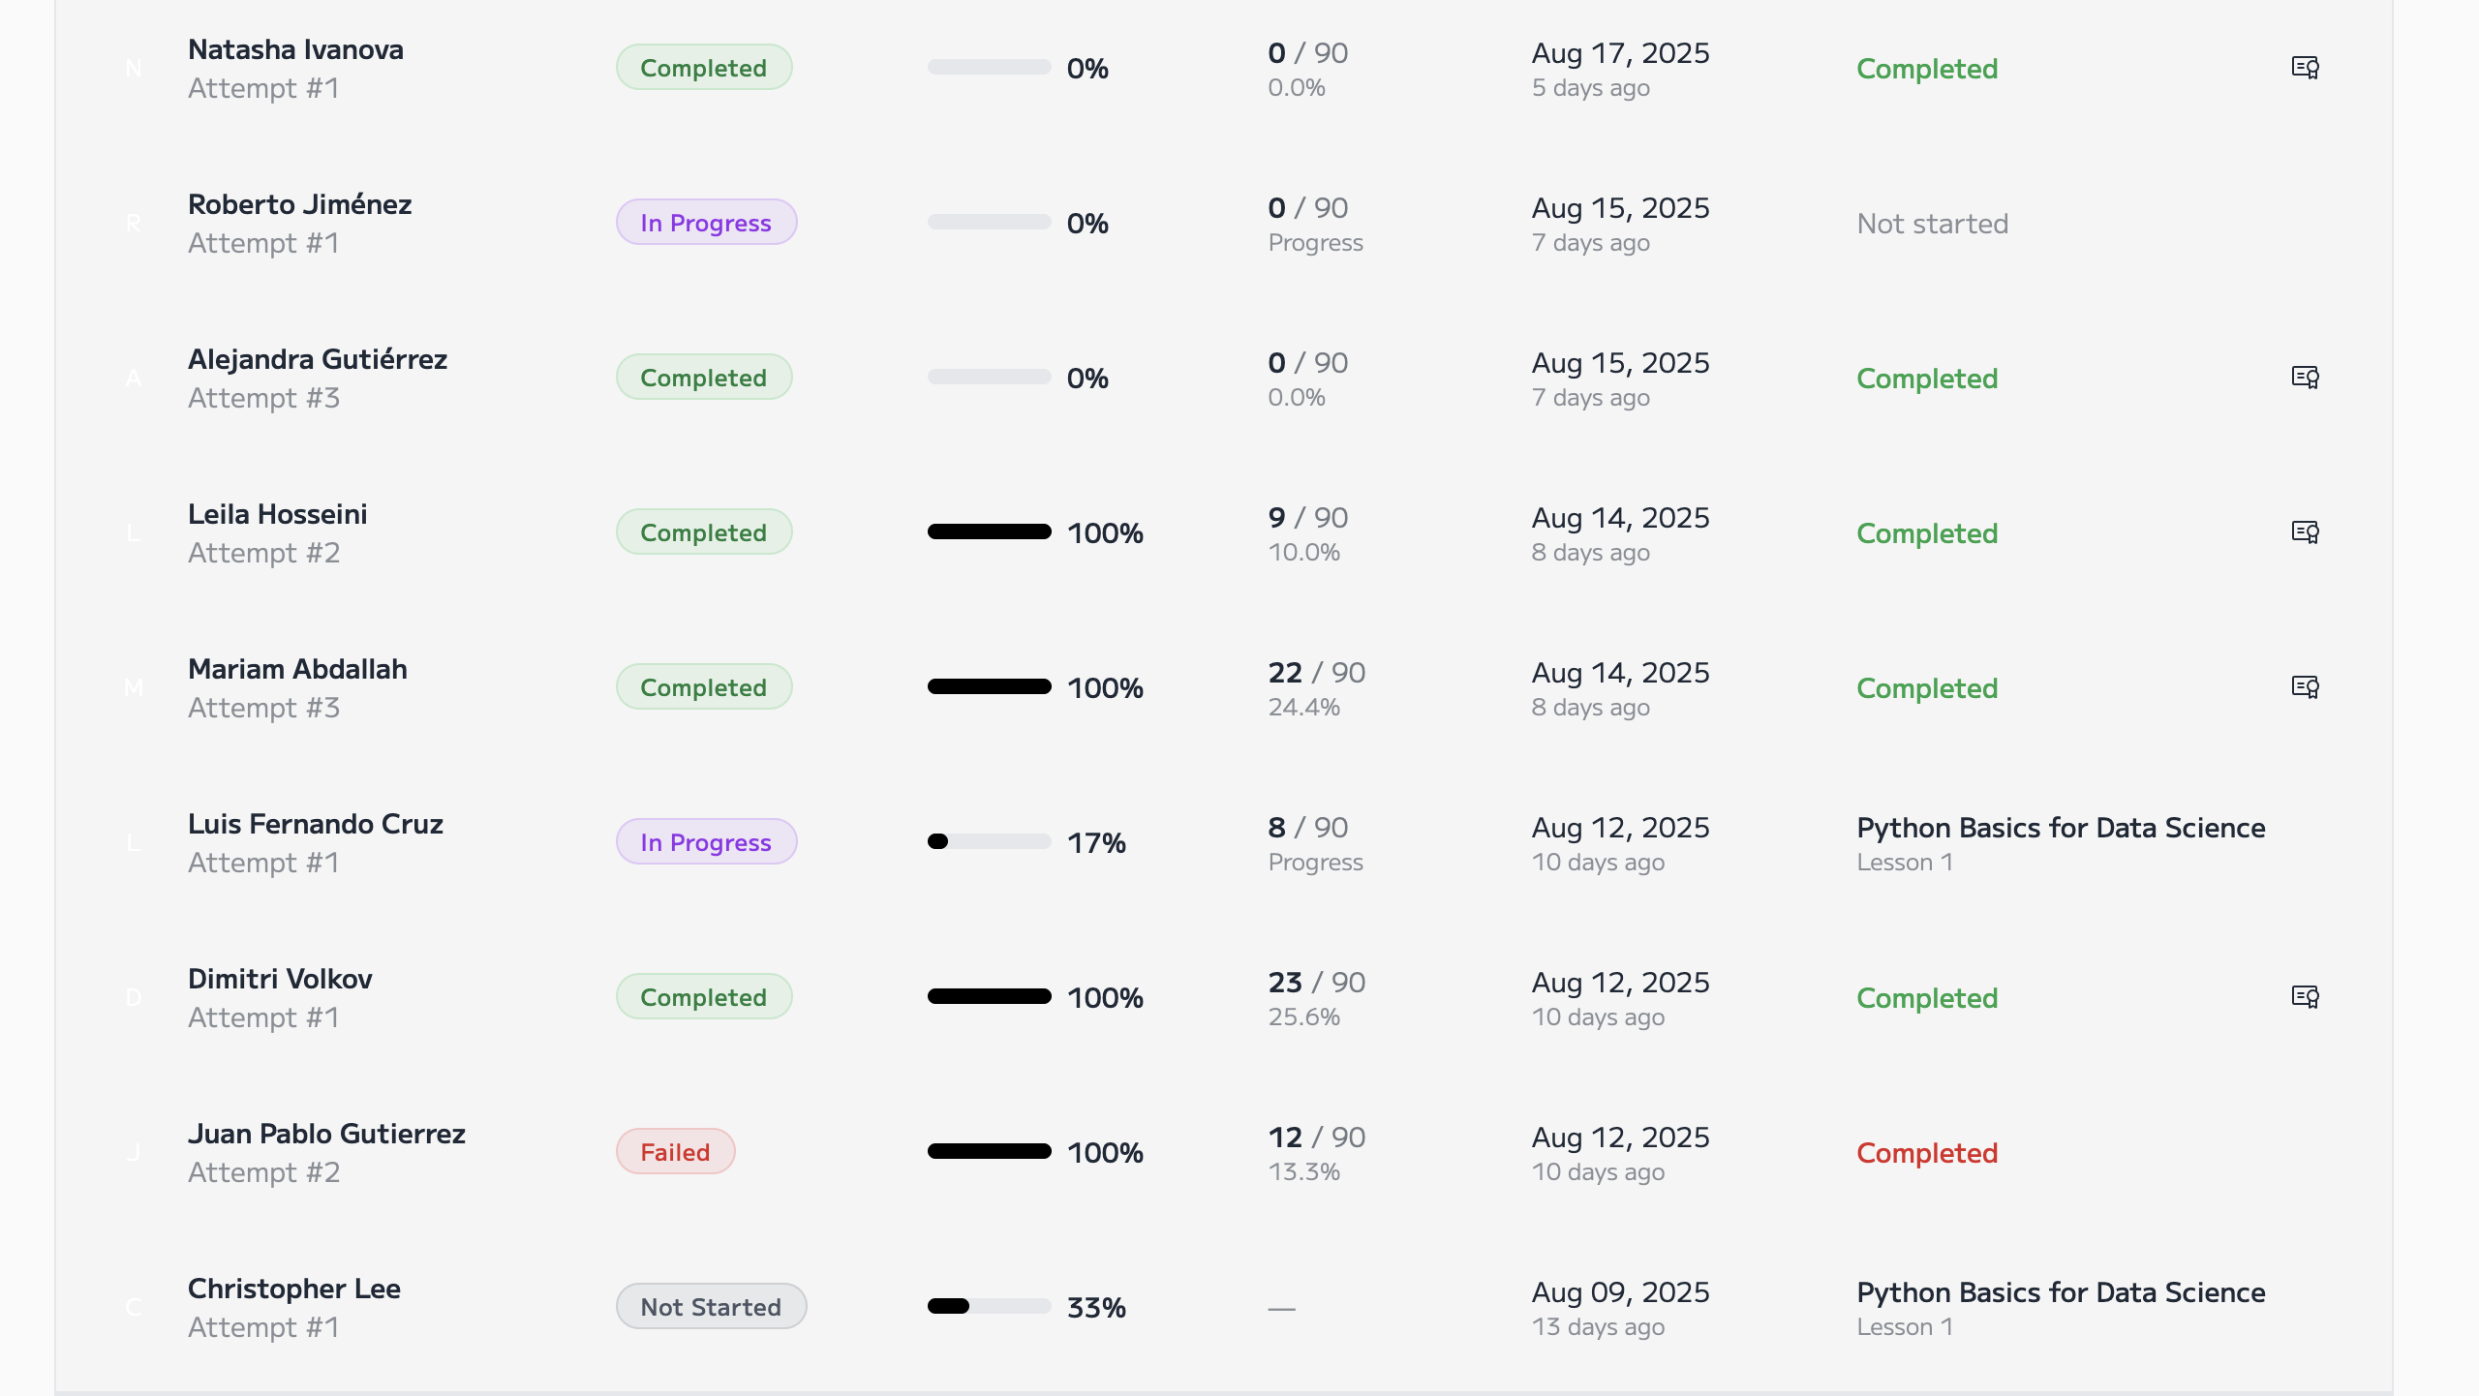Click Juan Pablo's Failed status badge

(675, 1151)
